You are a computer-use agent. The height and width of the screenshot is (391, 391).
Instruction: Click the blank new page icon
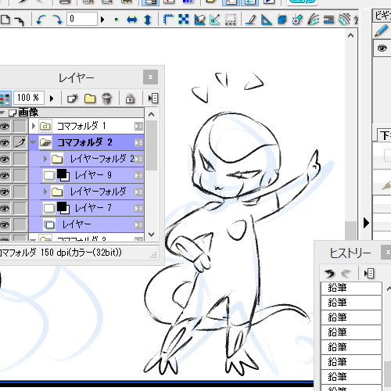coord(5,20)
